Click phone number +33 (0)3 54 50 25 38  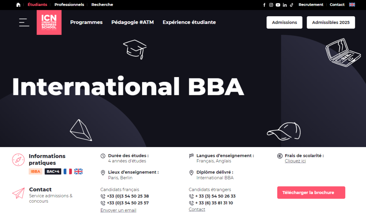click(x=128, y=196)
